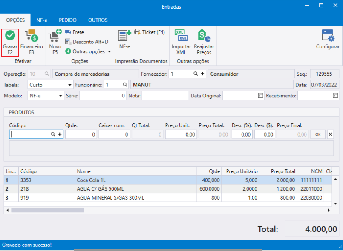Print Ticket (F4)

click(x=150, y=32)
